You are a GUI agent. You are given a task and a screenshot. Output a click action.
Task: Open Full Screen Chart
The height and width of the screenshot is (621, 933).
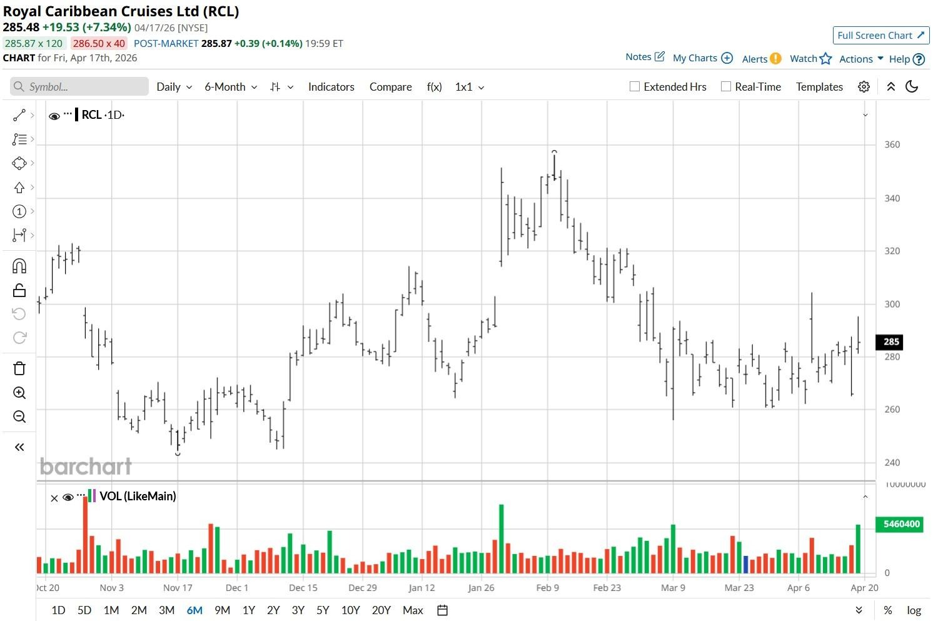click(x=881, y=36)
